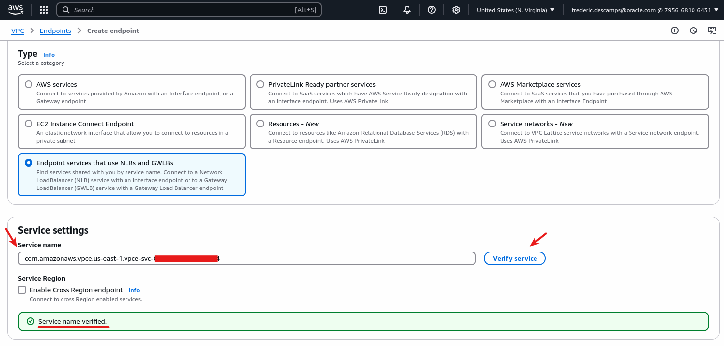Navigate to VPC via the breadcrumb
The image size is (724, 346).
coord(17,31)
